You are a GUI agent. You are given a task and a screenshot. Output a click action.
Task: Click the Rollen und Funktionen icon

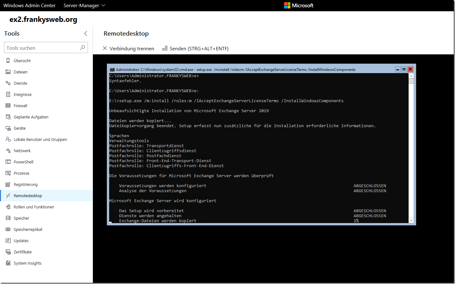pyautogui.click(x=8, y=207)
